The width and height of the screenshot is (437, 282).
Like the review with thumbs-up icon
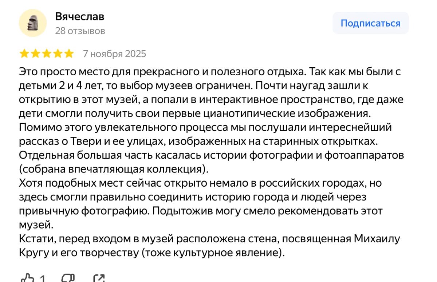click(x=27, y=278)
